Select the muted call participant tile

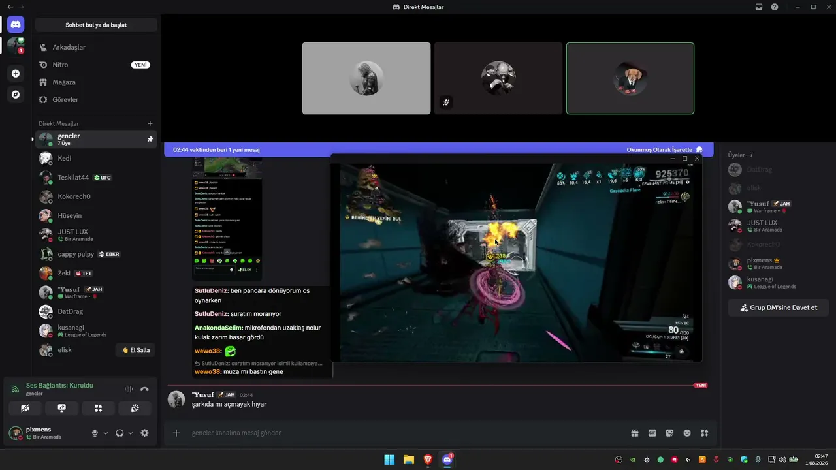coord(498,78)
